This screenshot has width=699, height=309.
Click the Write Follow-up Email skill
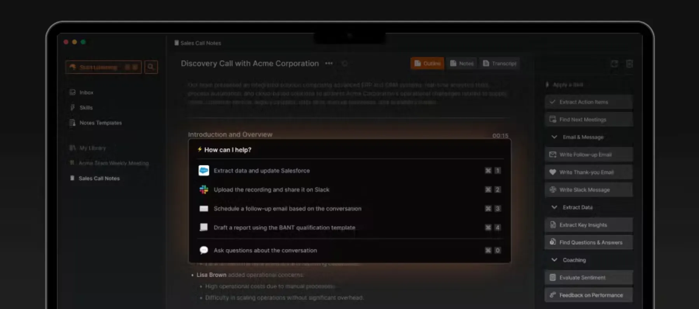(x=589, y=154)
